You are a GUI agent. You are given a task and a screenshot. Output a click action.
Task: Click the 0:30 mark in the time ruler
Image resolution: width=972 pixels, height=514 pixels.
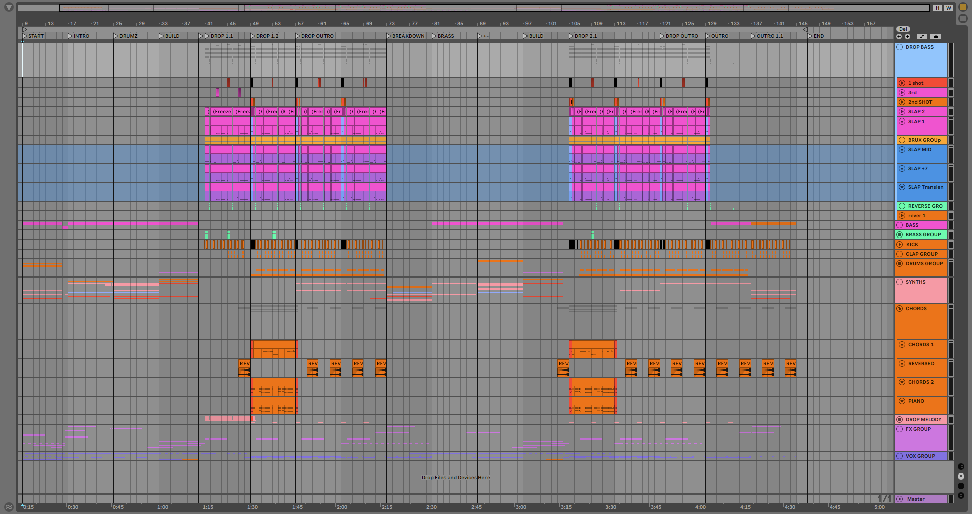(73, 507)
